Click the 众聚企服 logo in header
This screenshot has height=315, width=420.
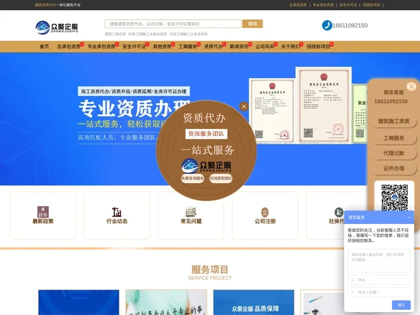57,27
